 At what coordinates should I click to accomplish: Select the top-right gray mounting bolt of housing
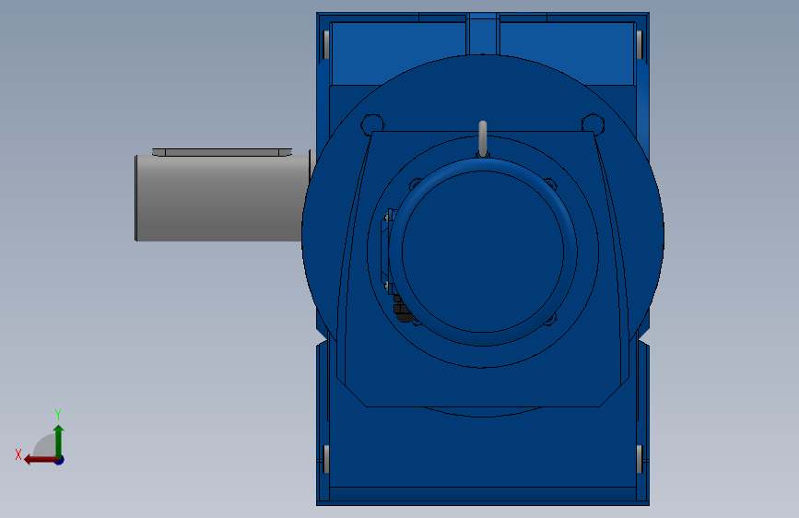tap(640, 44)
